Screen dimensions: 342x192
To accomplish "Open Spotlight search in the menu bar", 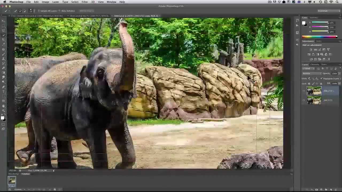I will (336, 2).
